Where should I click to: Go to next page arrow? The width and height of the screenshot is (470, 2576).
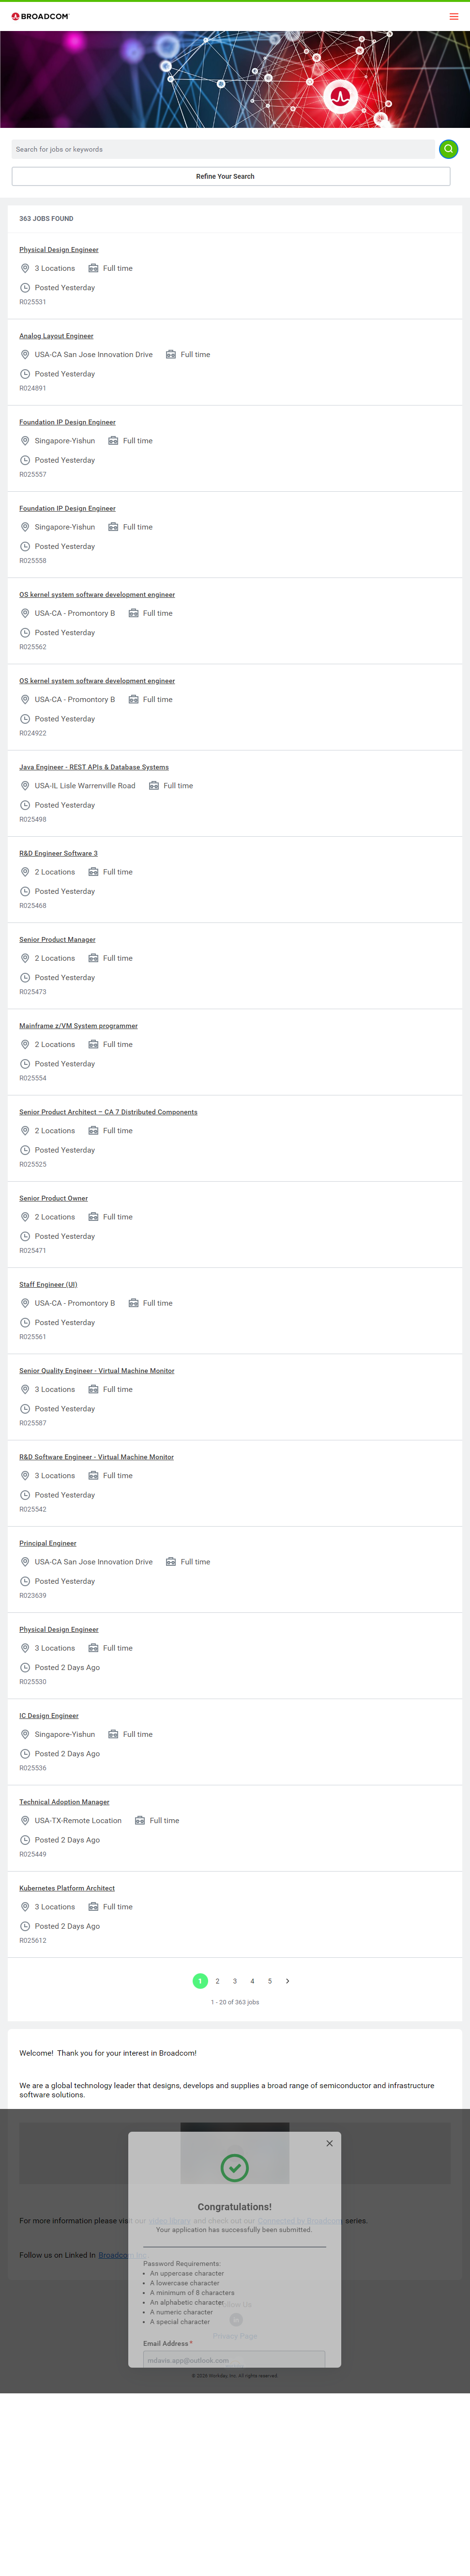coord(288,1980)
